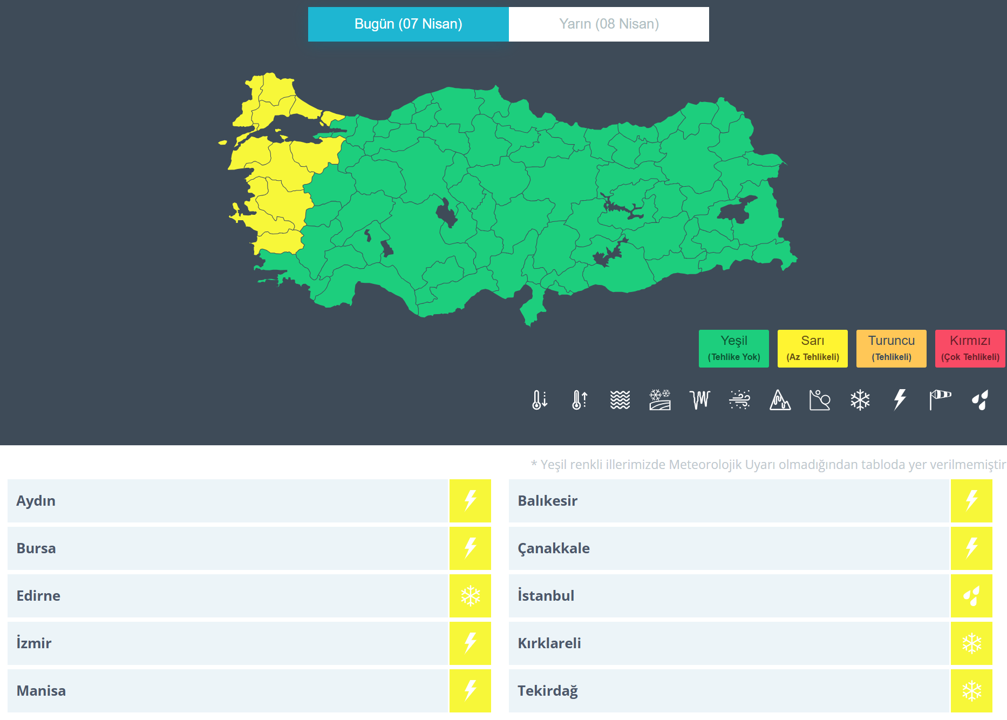Click the snow-capped mountain snowmelt icon
The height and width of the screenshot is (720, 1007).
(780, 400)
